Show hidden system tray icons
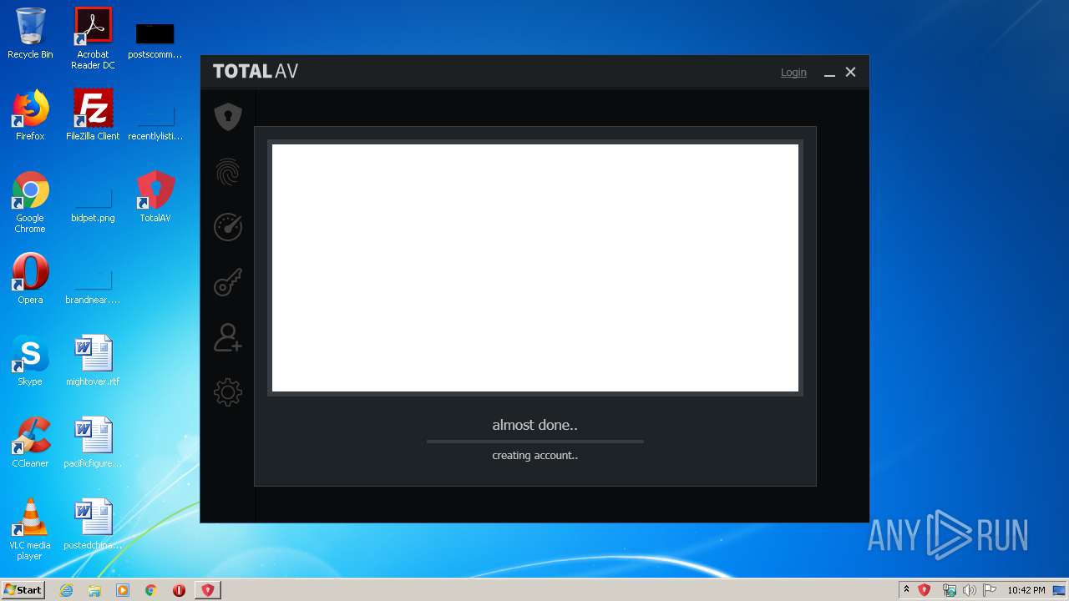 [906, 590]
